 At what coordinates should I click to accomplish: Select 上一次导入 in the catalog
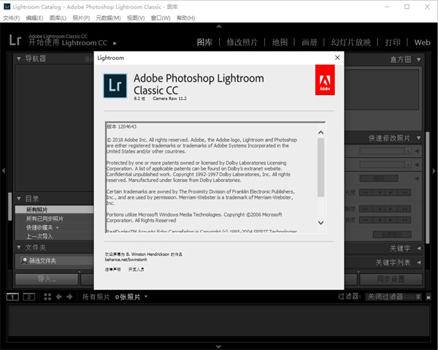pos(55,236)
